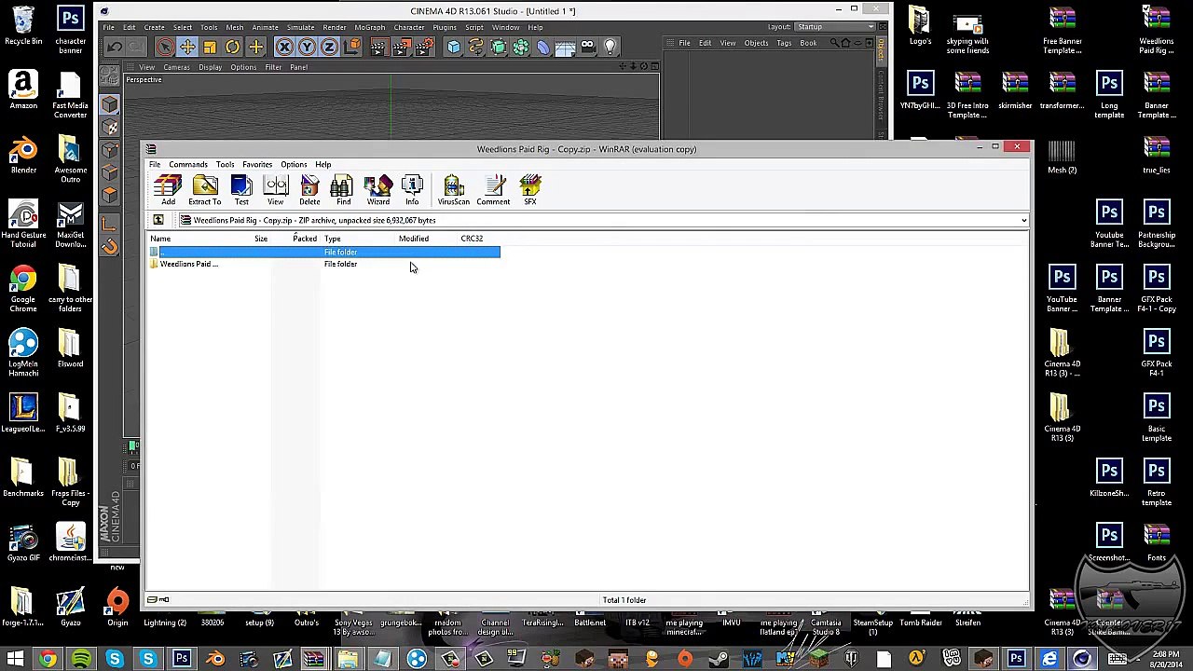Click the SFX icon in WinRAR
The height and width of the screenshot is (671, 1193).
pos(530,189)
